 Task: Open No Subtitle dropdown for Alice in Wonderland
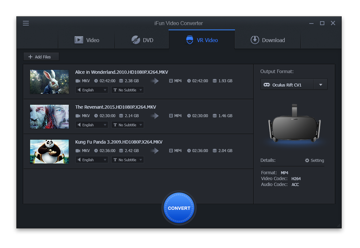click(128, 90)
